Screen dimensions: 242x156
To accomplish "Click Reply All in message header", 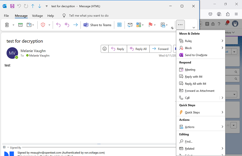I will 138,49.
